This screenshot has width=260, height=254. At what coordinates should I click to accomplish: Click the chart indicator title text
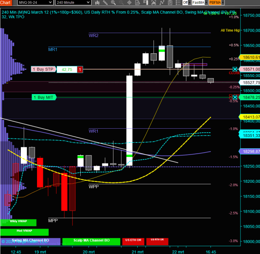119,15
